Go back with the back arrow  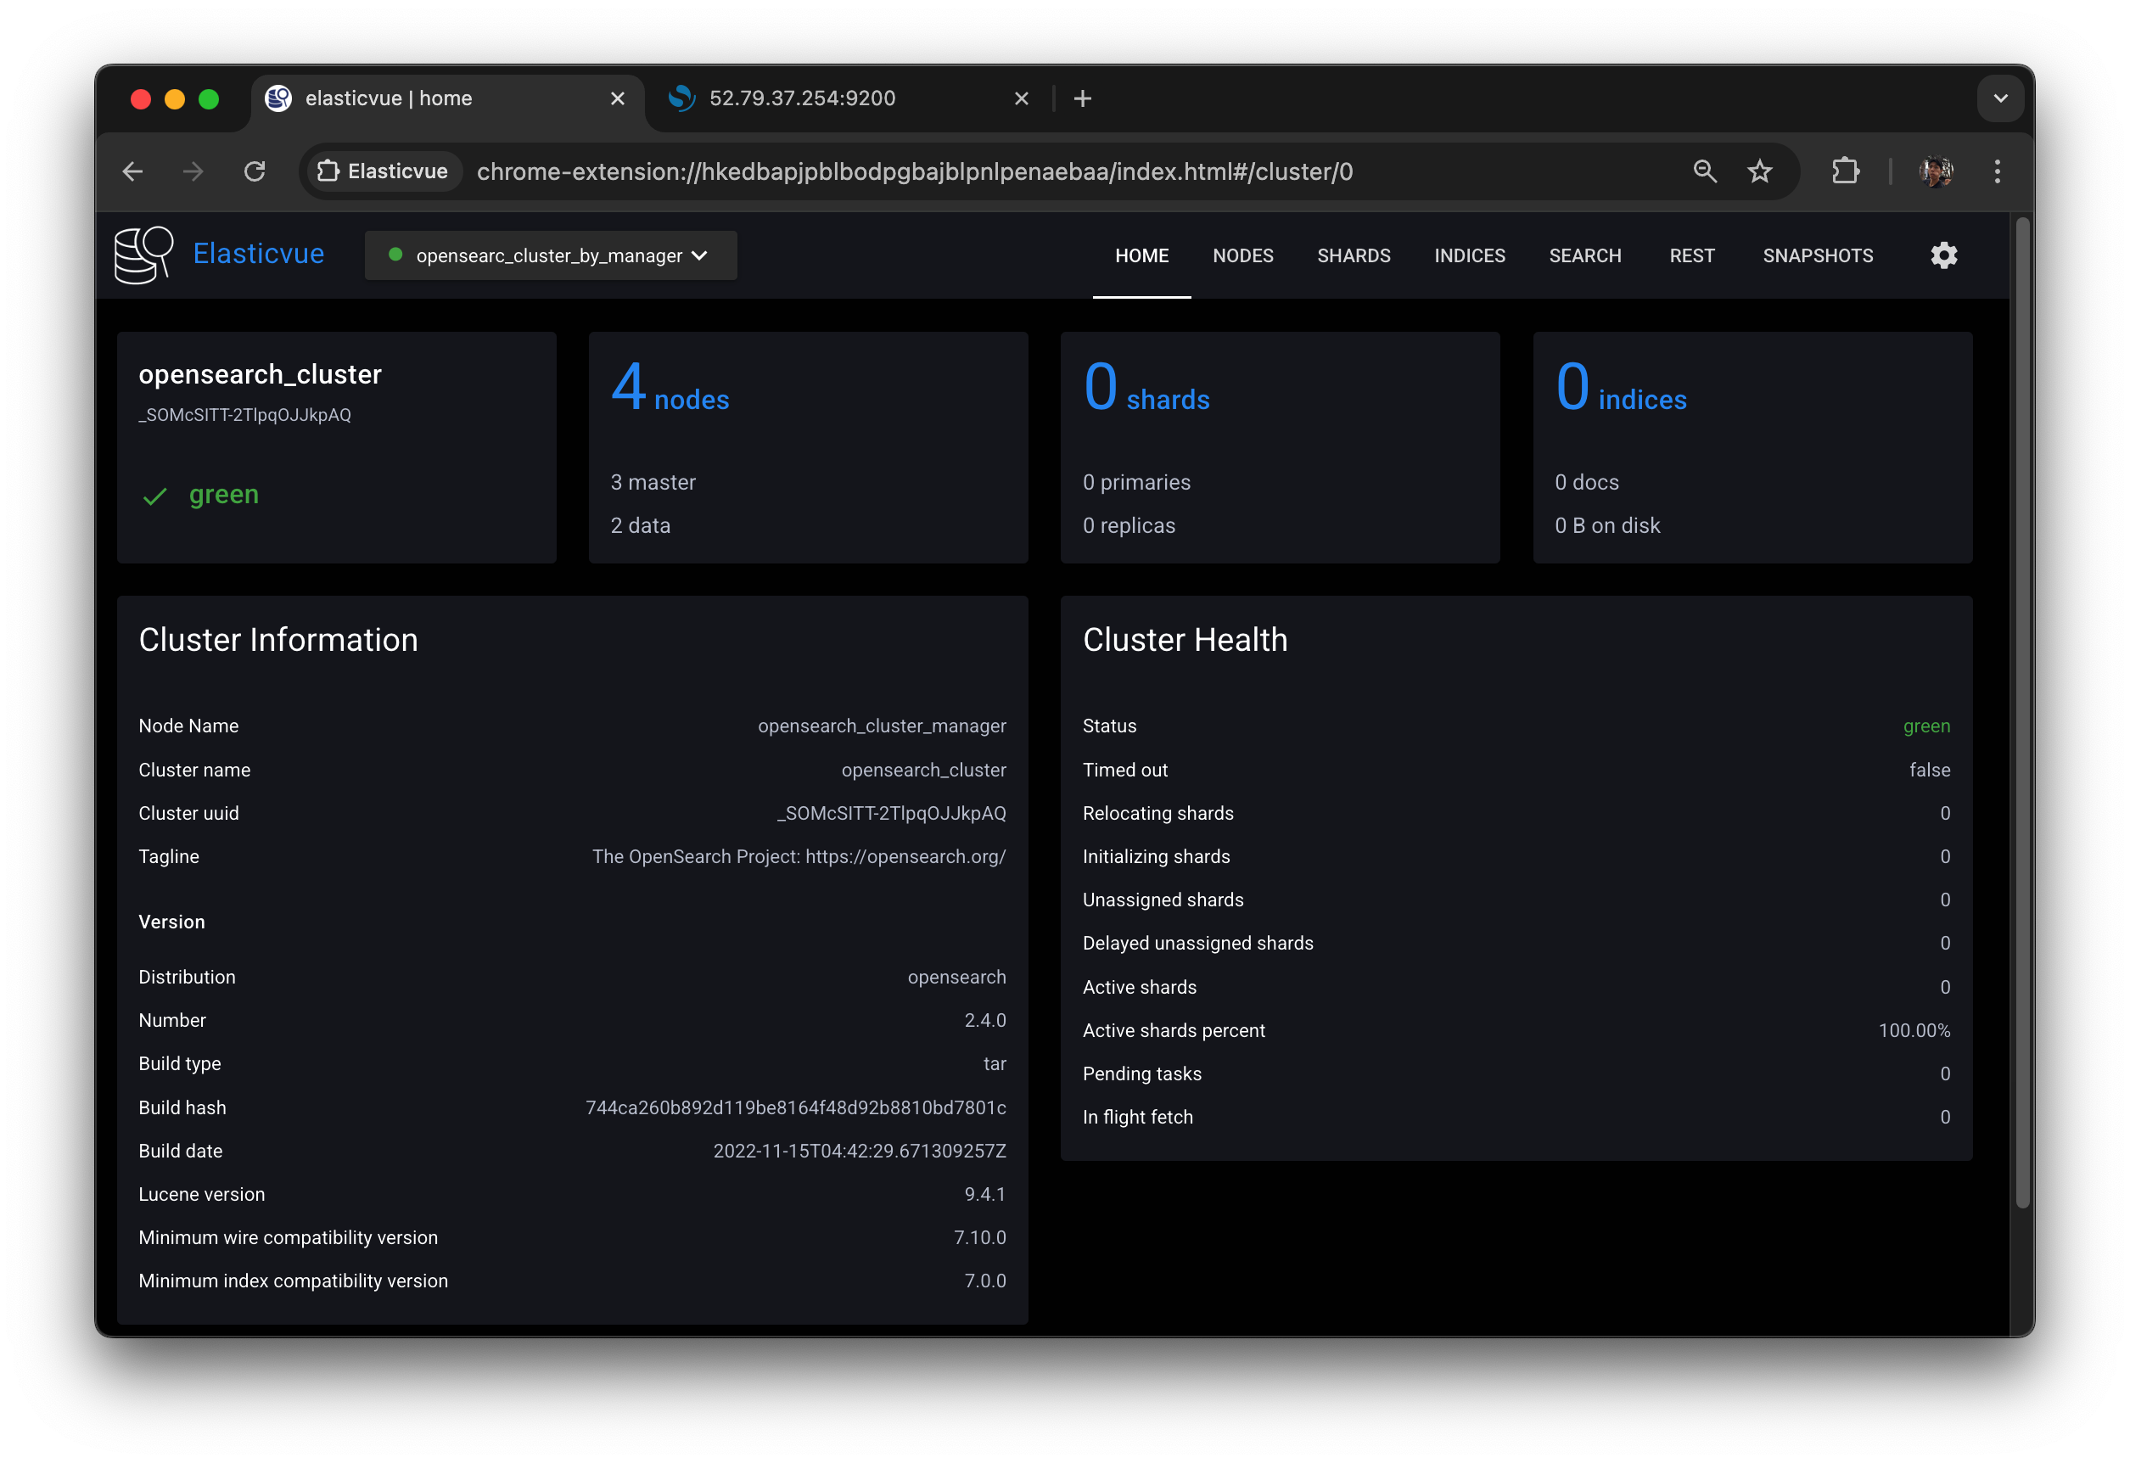[x=133, y=171]
